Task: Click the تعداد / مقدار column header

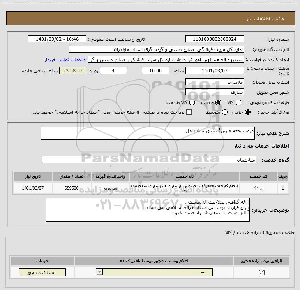Action: pos(72,176)
